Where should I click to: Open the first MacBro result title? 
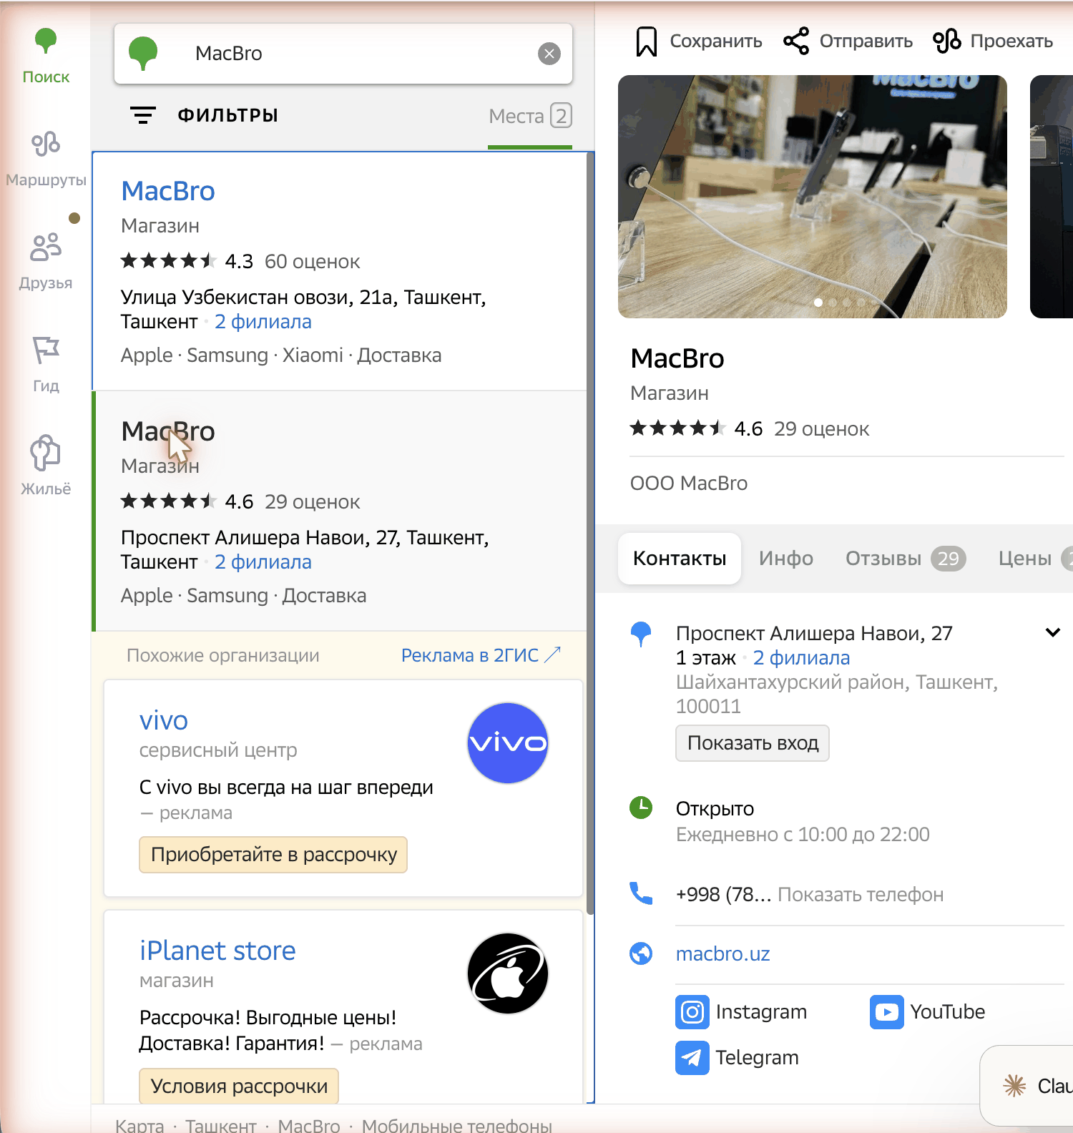point(168,191)
